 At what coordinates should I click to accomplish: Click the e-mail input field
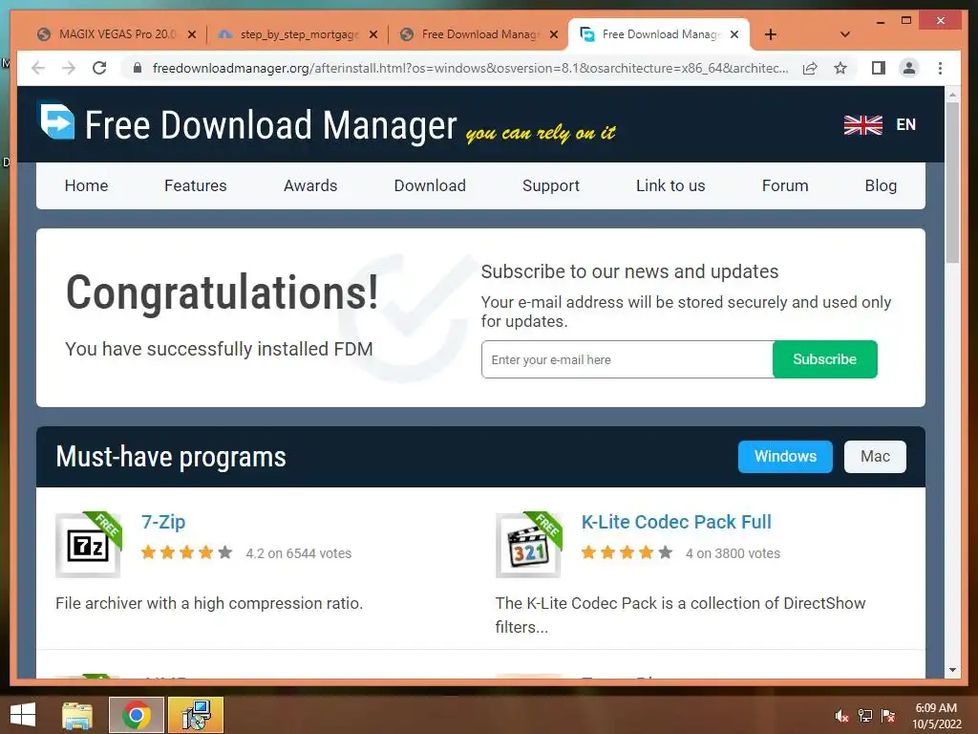(x=627, y=359)
